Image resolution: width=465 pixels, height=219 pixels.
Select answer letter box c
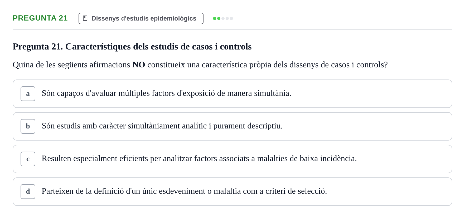pos(28,159)
